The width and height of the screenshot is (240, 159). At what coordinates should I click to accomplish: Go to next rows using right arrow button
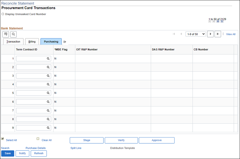pyautogui.click(x=210, y=34)
